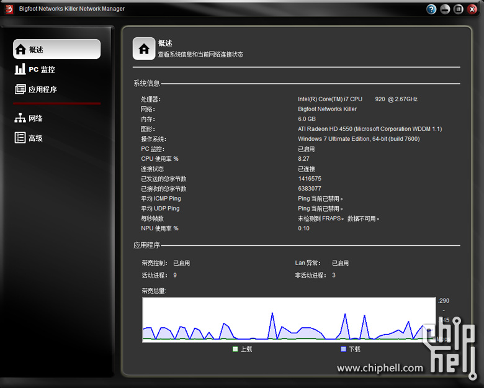Click the 6.0 GB memory value
The height and width of the screenshot is (388, 484).
(307, 119)
